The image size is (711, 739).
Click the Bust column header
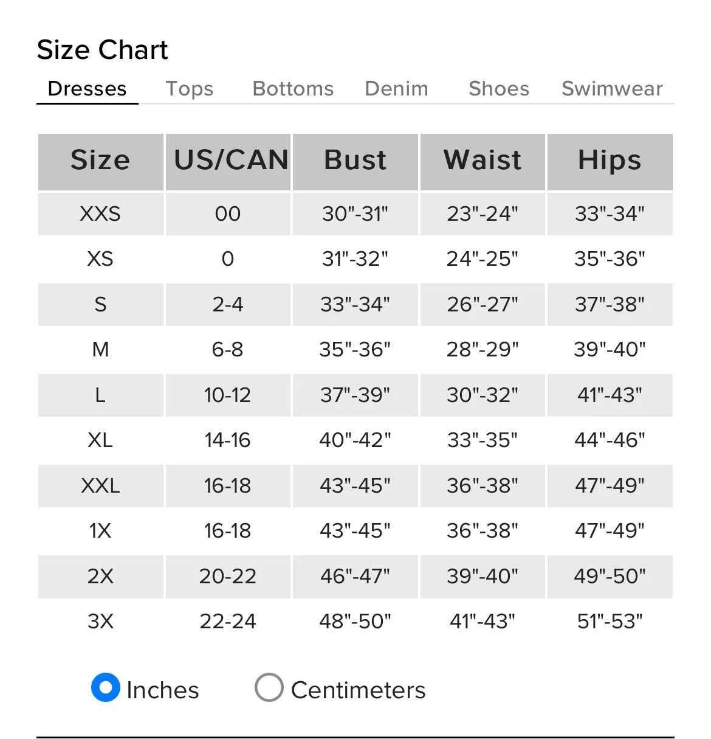355,161
